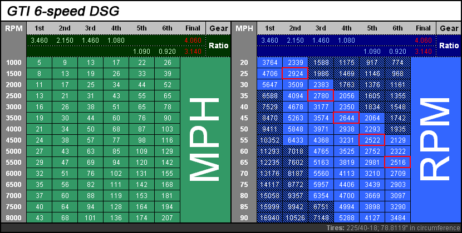Click the "1000" RPM row label
The width and height of the screenshot is (462, 233).
13,63
